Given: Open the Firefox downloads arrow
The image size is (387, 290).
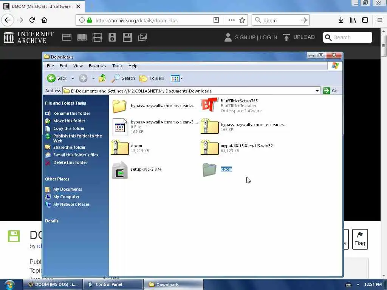Looking at the screenshot, I should coord(341,20).
